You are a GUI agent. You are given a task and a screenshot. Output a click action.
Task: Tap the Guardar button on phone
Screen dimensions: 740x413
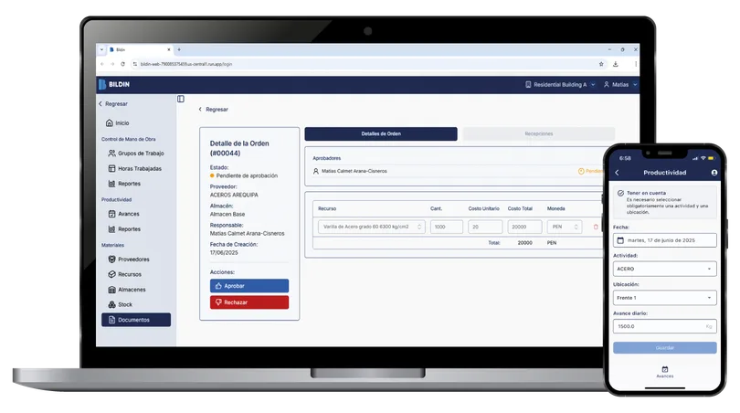click(664, 348)
